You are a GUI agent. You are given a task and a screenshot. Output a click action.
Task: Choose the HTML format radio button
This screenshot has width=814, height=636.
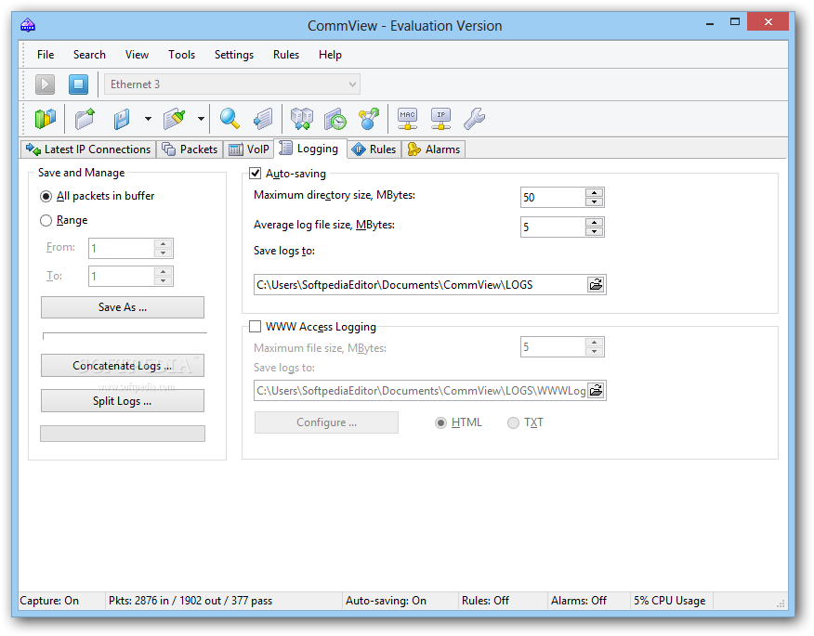440,422
